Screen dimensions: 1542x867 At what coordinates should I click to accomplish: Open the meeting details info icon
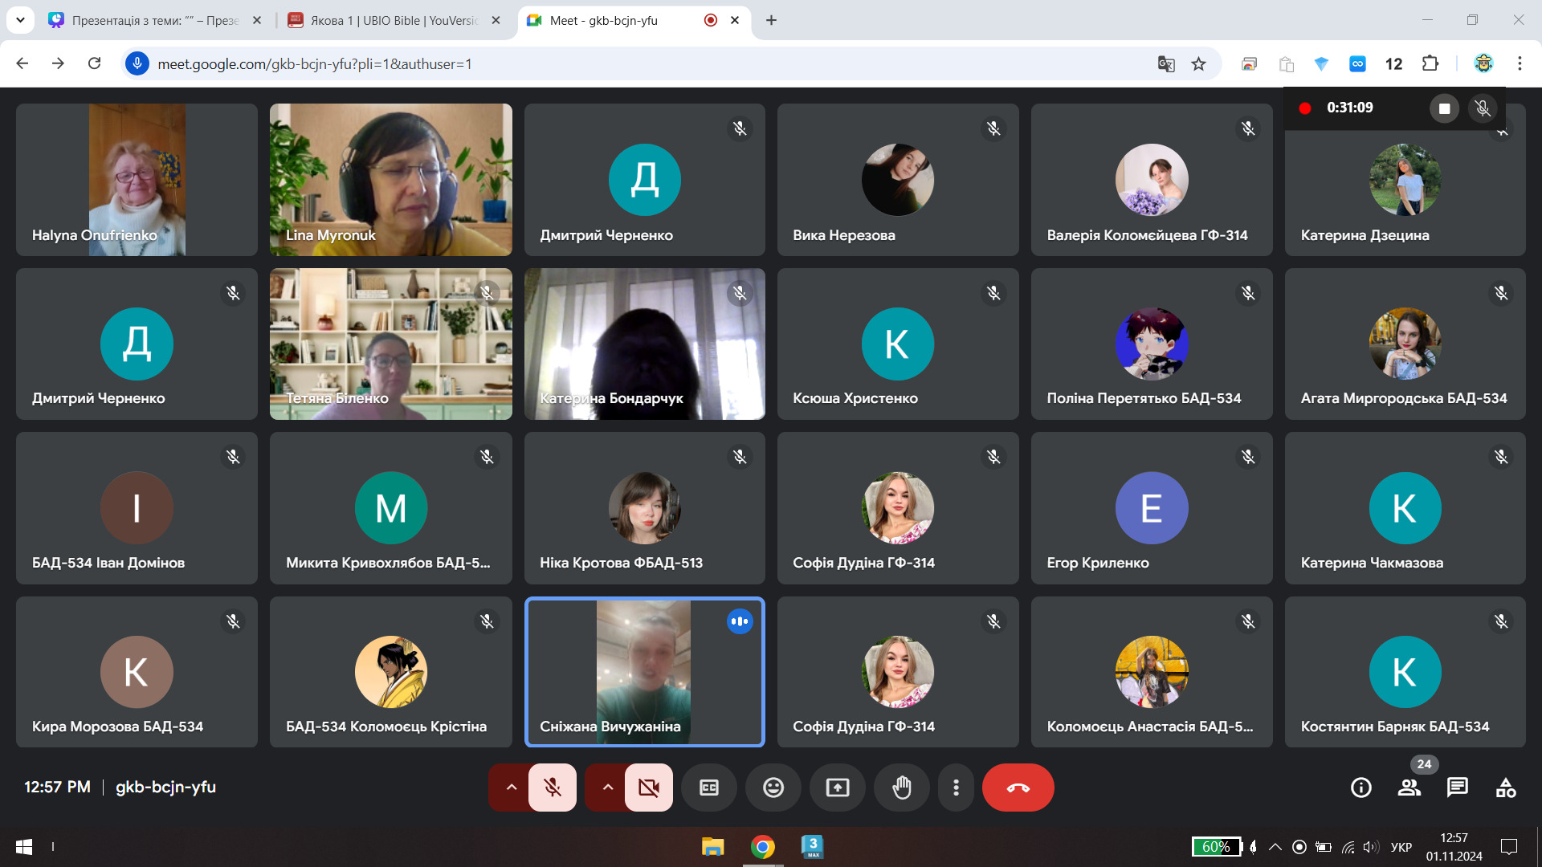click(x=1360, y=788)
